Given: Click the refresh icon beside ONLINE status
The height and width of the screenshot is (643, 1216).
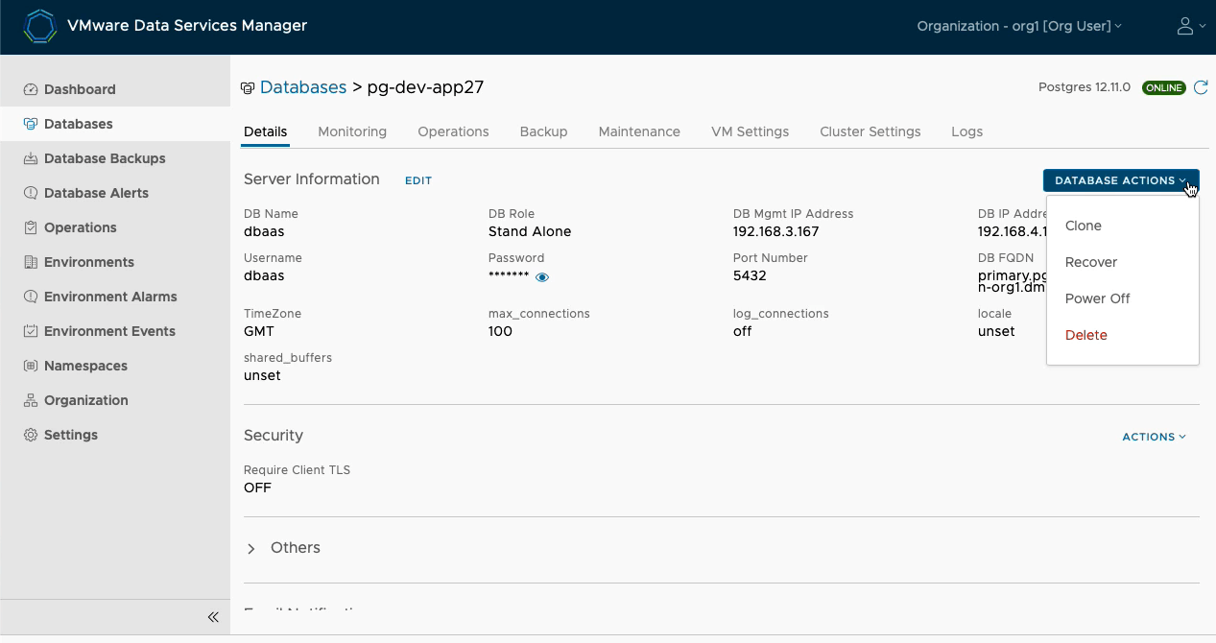Looking at the screenshot, I should (x=1201, y=87).
